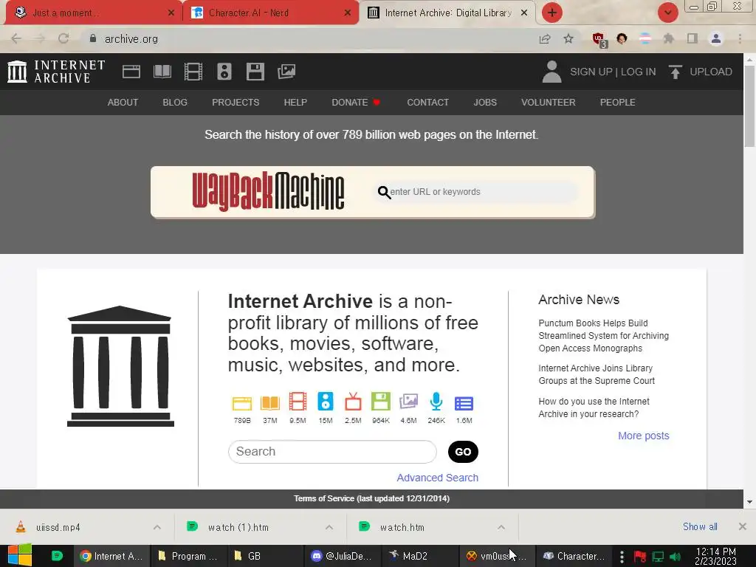Select the TV icon labeled 2.5M
Image resolution: width=756 pixels, height=567 pixels.
(x=353, y=402)
